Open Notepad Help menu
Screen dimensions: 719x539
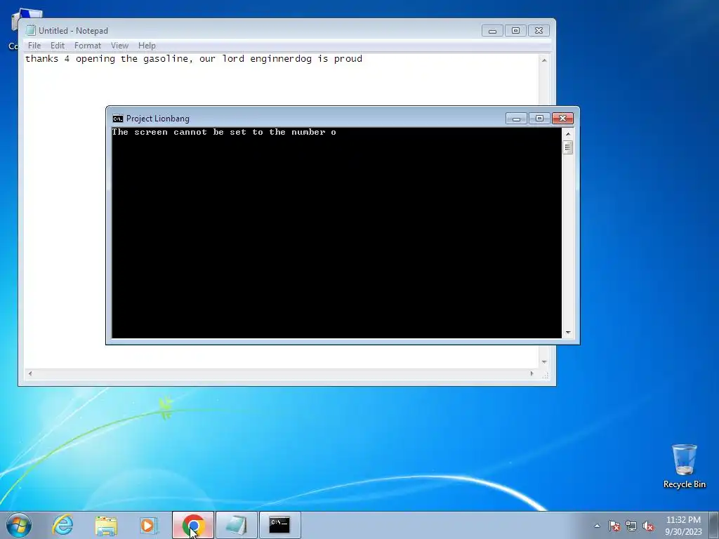coord(147,46)
